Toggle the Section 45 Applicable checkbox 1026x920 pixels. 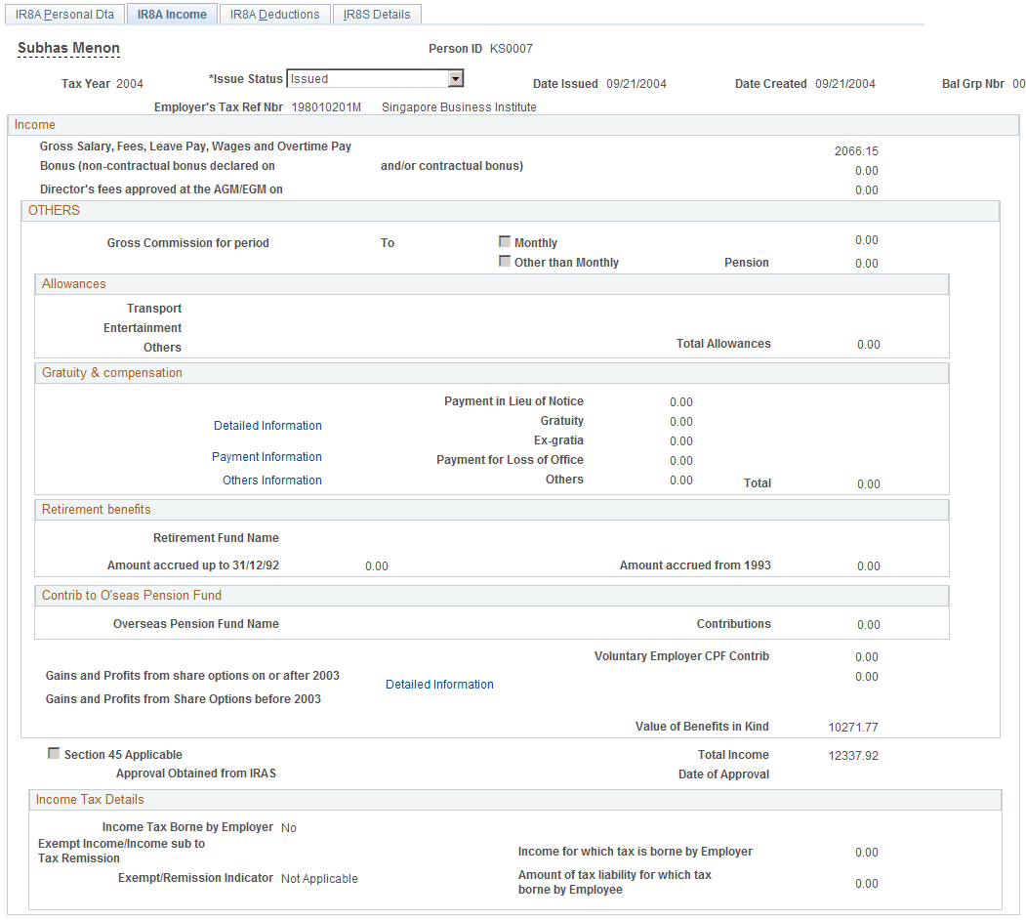(55, 753)
